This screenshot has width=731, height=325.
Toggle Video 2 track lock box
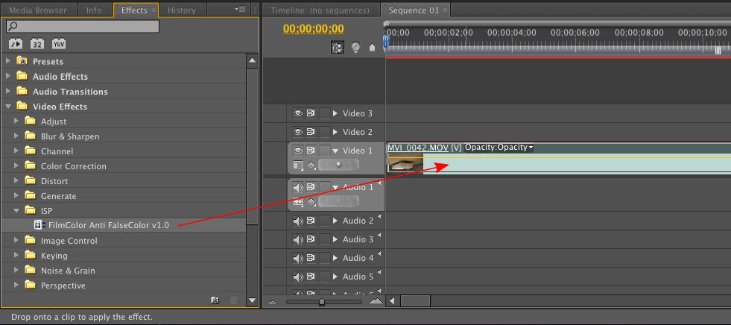(324, 132)
